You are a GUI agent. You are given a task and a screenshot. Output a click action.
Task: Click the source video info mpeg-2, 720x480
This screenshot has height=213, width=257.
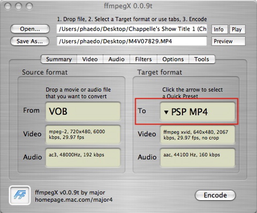[83, 135]
